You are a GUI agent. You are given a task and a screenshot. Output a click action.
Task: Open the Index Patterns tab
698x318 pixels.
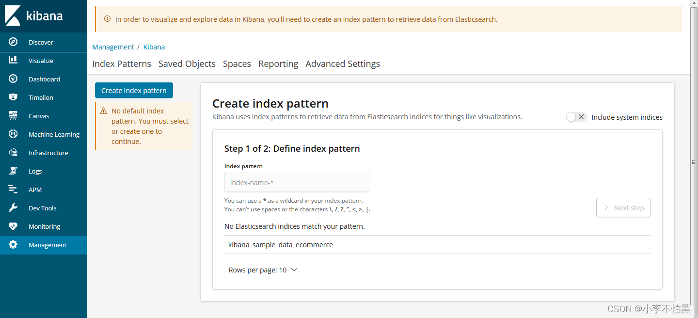click(x=122, y=64)
